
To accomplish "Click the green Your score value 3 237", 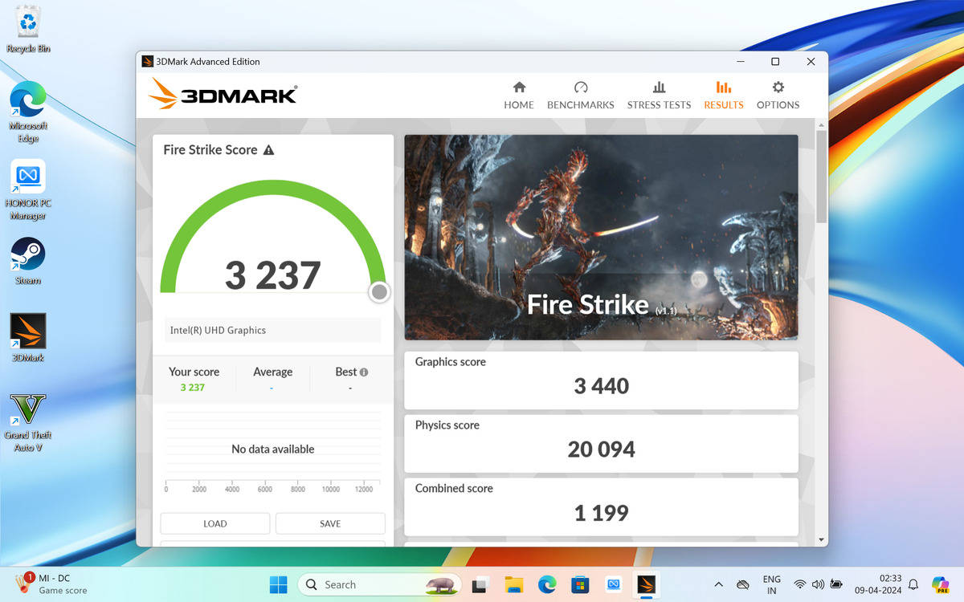I will pos(193,388).
